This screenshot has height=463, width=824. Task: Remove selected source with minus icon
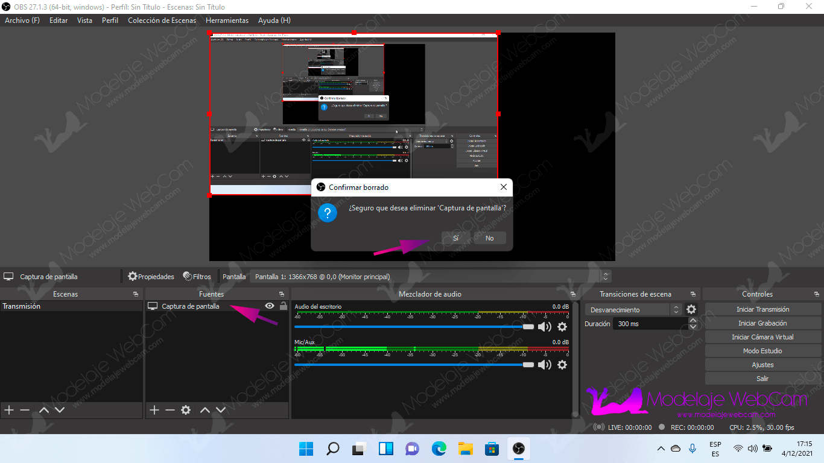[170, 410]
